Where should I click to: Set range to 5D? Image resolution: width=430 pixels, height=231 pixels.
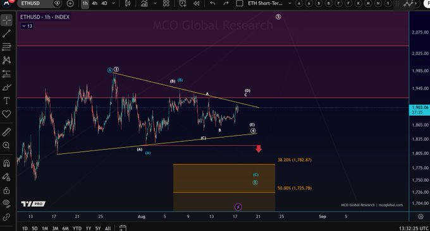(35, 228)
